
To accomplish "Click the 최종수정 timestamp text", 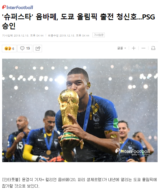I will click(69, 35).
